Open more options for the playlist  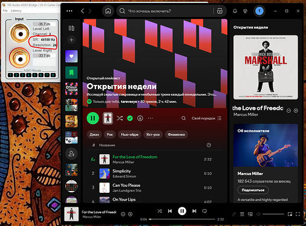coord(151,118)
